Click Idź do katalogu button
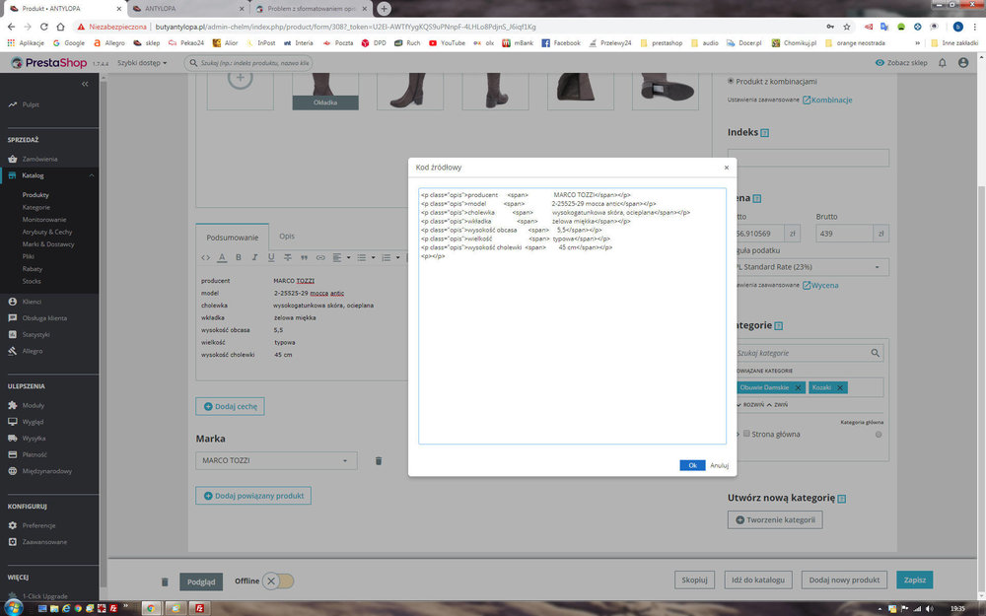This screenshot has height=616, width=986. pos(757,580)
